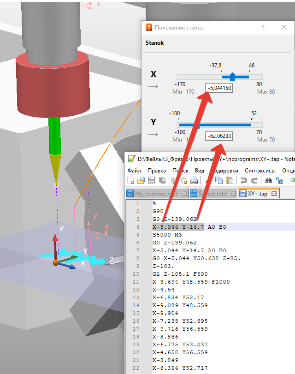Screen dimensions: 295x374
Task: Click the X-3.694 Y48.559 F1000 line
Action: pyautogui.click(x=191, y=282)
